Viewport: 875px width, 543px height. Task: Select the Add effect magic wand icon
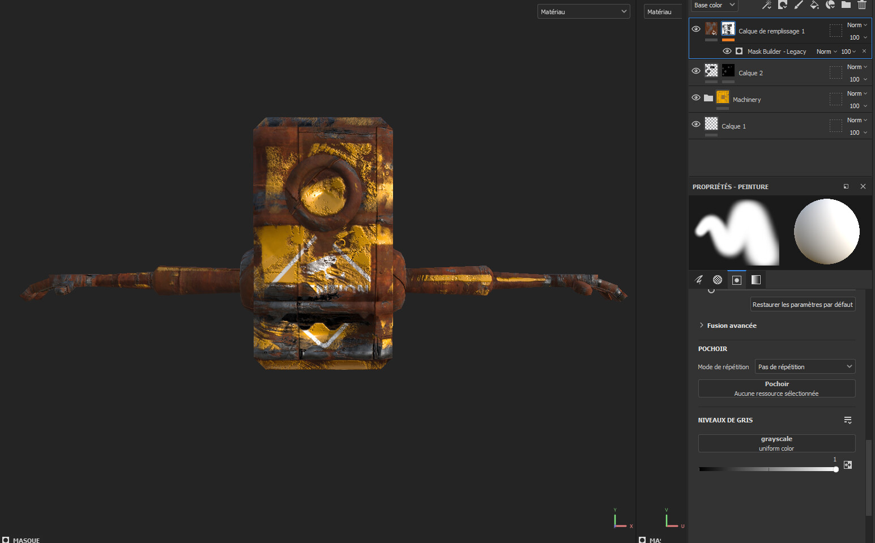click(767, 5)
